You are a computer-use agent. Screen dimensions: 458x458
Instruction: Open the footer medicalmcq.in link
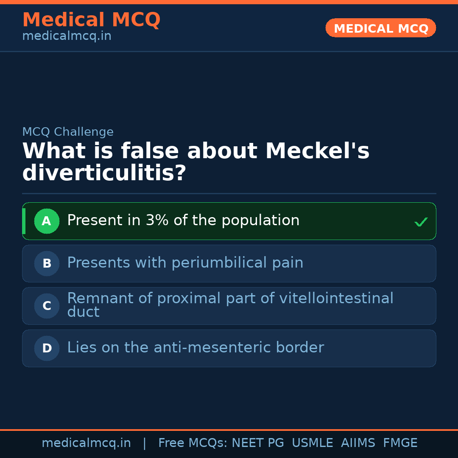point(86,443)
